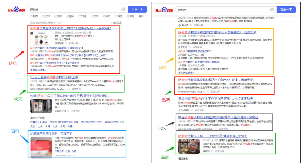304x165 pixels.
Task: Switch to the 地图 tab
Action: (118, 16)
